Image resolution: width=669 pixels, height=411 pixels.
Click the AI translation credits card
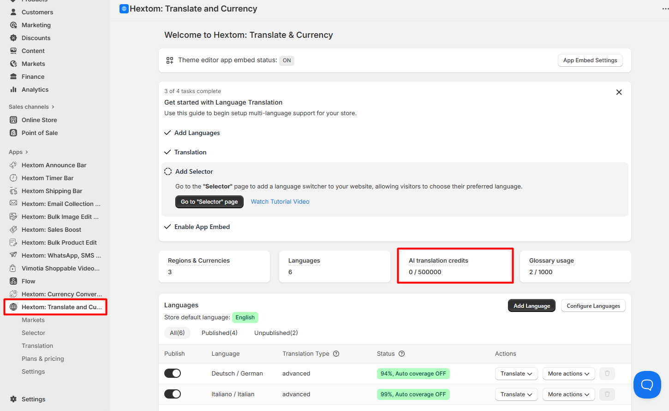point(455,266)
